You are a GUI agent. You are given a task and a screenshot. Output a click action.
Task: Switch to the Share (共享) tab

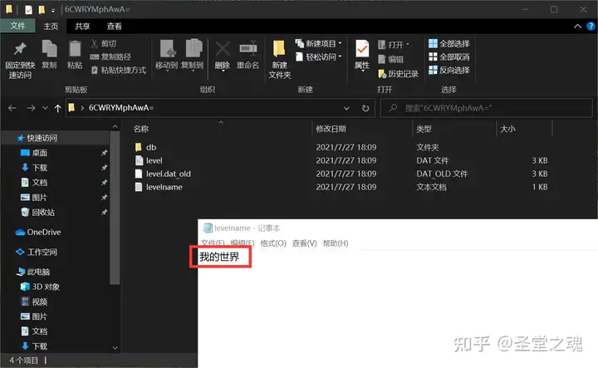tap(82, 26)
